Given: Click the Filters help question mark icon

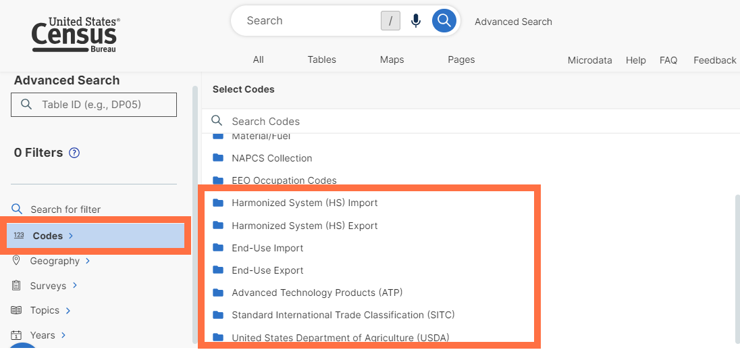Looking at the screenshot, I should (x=74, y=153).
